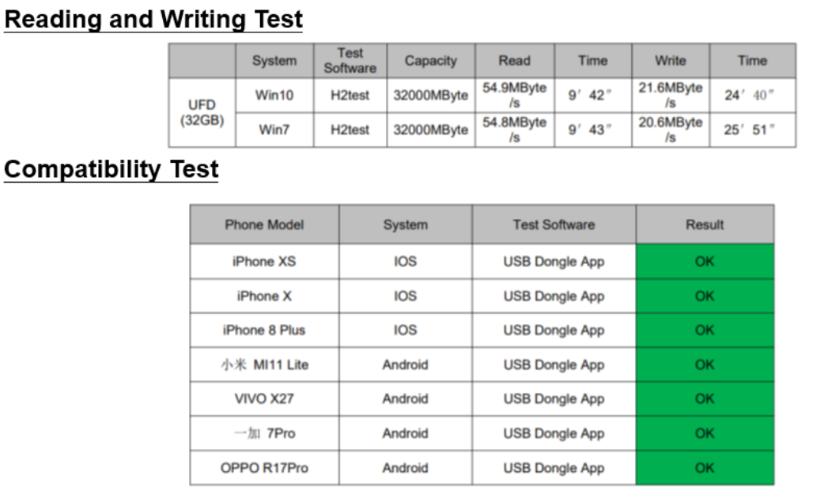
Task: Select the UFD (32GB) row label cell
Action: 202,112
